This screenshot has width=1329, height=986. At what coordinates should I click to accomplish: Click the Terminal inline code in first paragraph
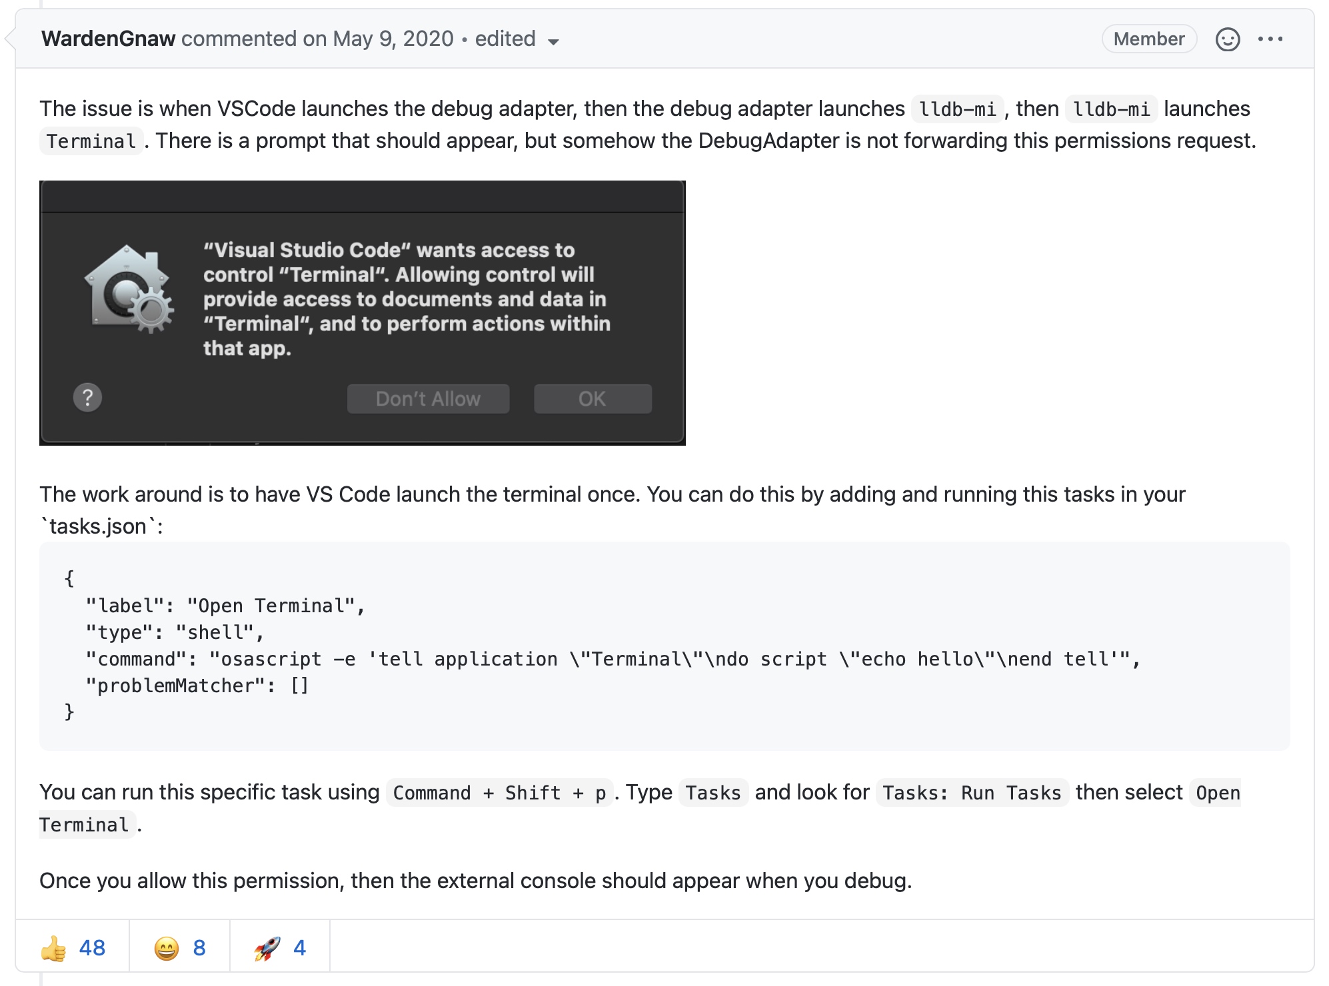(91, 141)
